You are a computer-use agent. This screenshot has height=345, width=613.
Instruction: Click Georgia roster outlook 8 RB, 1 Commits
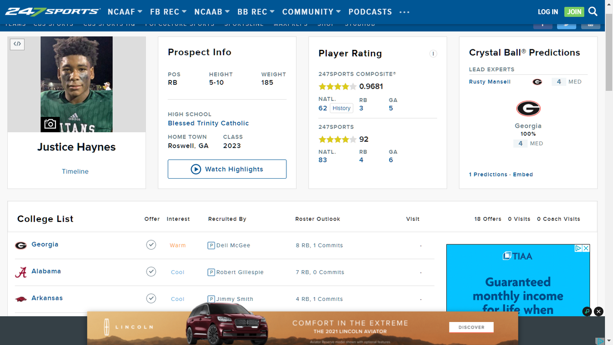tap(319, 245)
